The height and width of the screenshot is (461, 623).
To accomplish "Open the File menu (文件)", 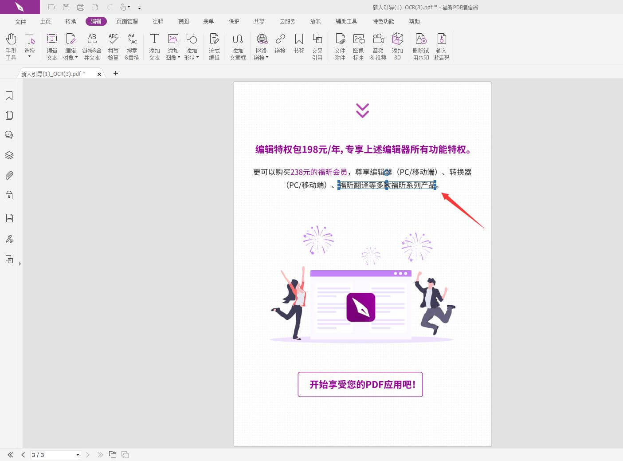I will 20,21.
